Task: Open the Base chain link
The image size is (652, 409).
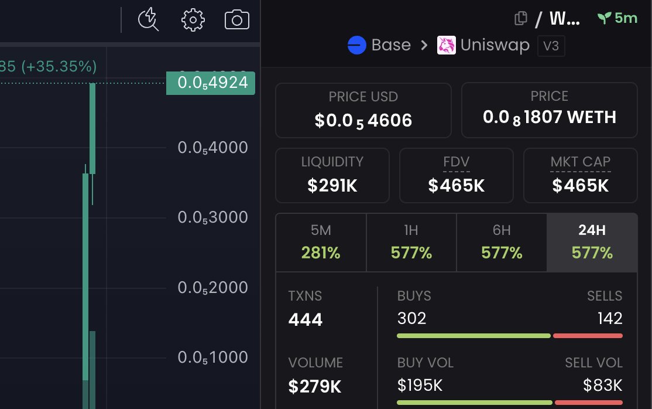Action: [391, 45]
